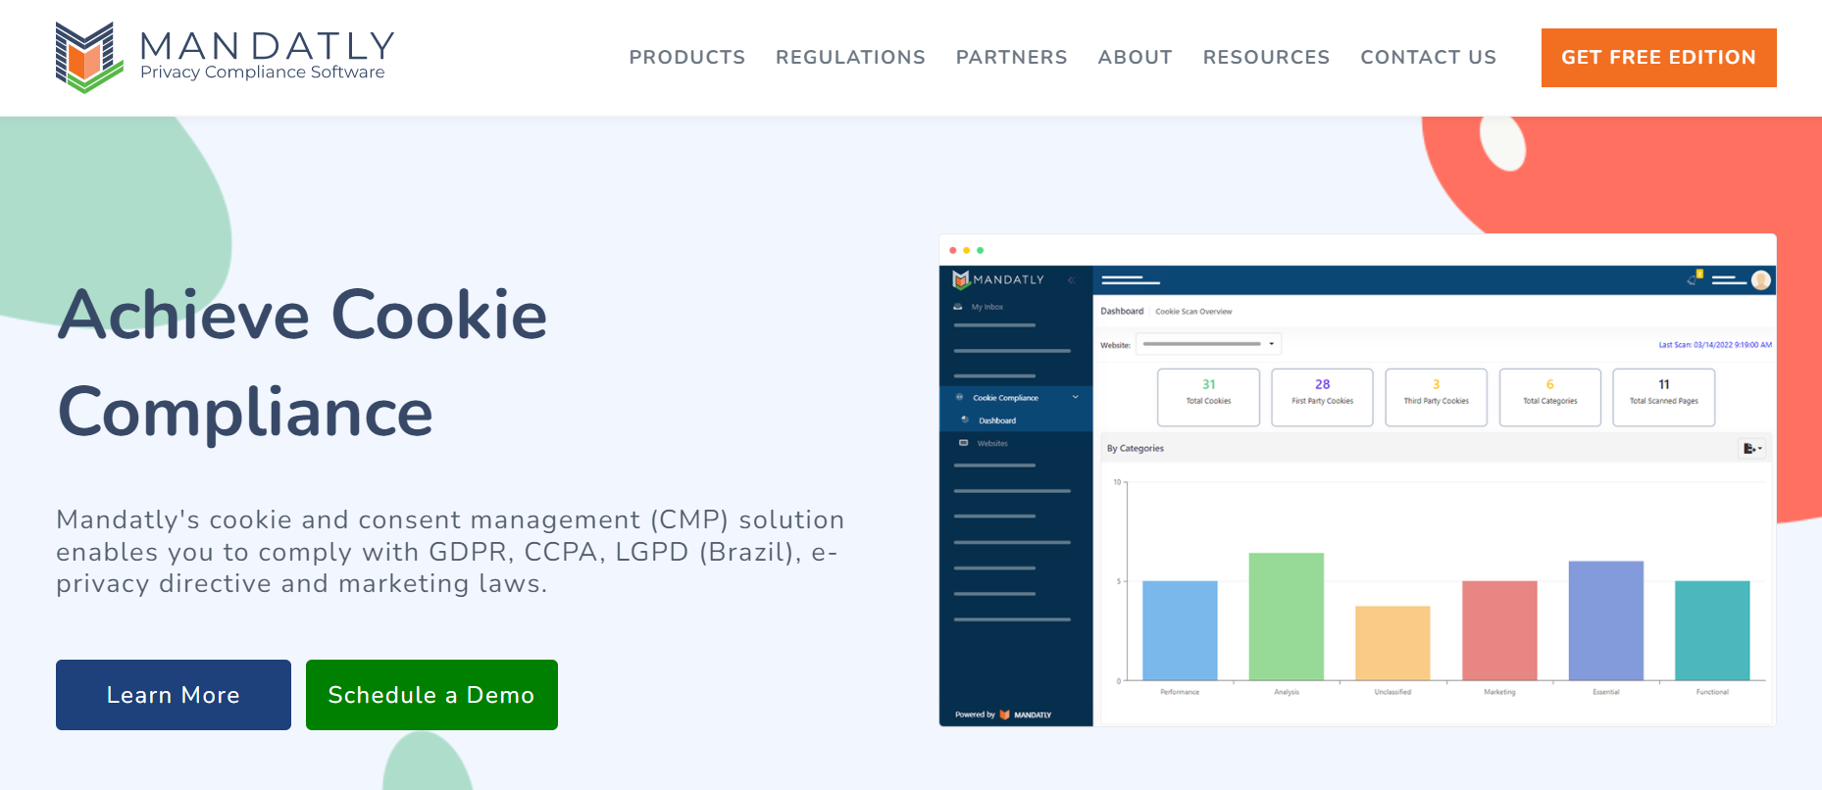Open the Partners menu

(1011, 58)
